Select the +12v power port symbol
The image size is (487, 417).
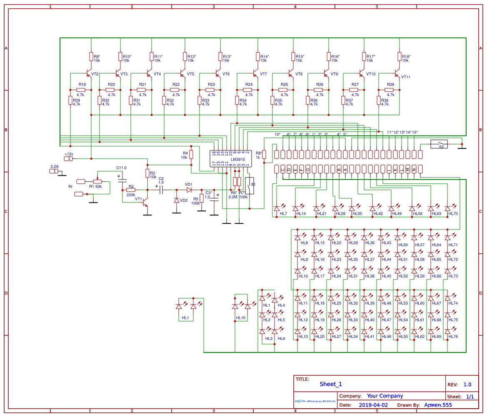[68, 158]
